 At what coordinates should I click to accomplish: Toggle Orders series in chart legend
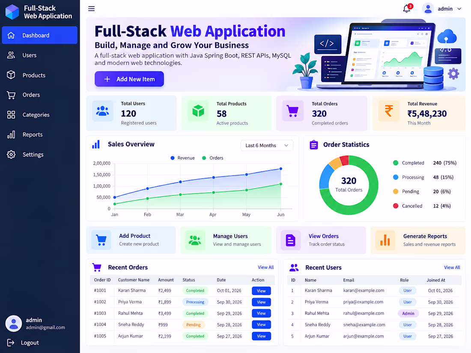point(213,158)
